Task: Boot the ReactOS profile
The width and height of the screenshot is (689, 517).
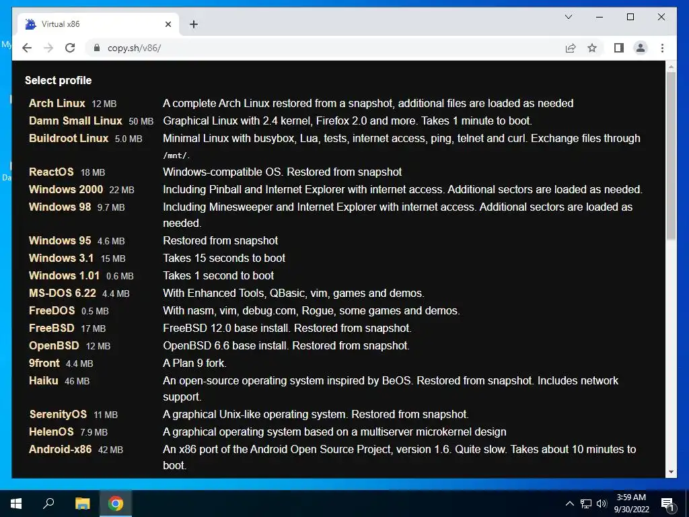Action: click(x=51, y=172)
